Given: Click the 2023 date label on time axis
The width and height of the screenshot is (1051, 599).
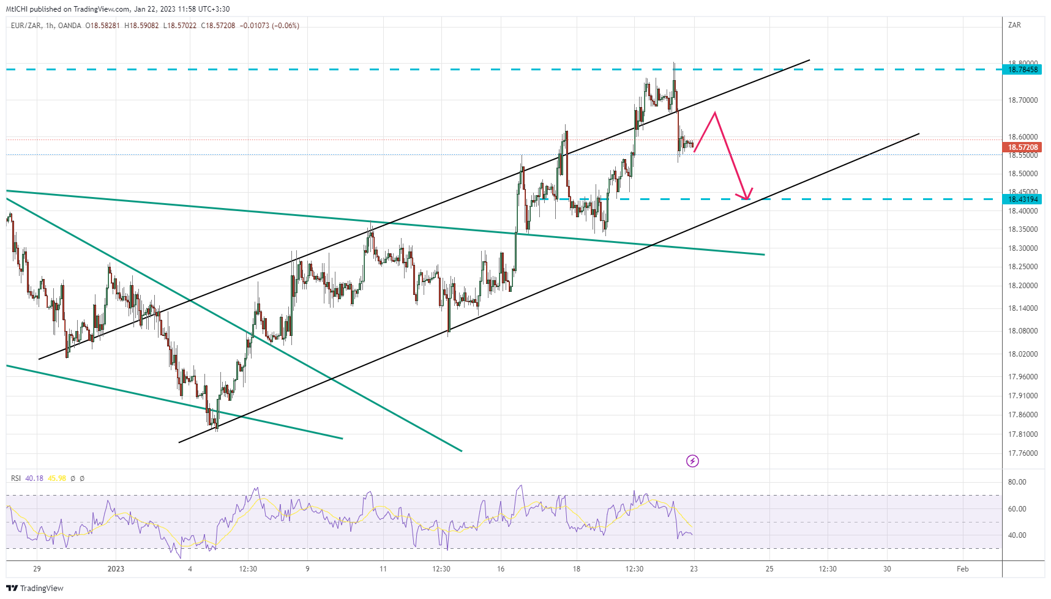Looking at the screenshot, I should point(116,569).
